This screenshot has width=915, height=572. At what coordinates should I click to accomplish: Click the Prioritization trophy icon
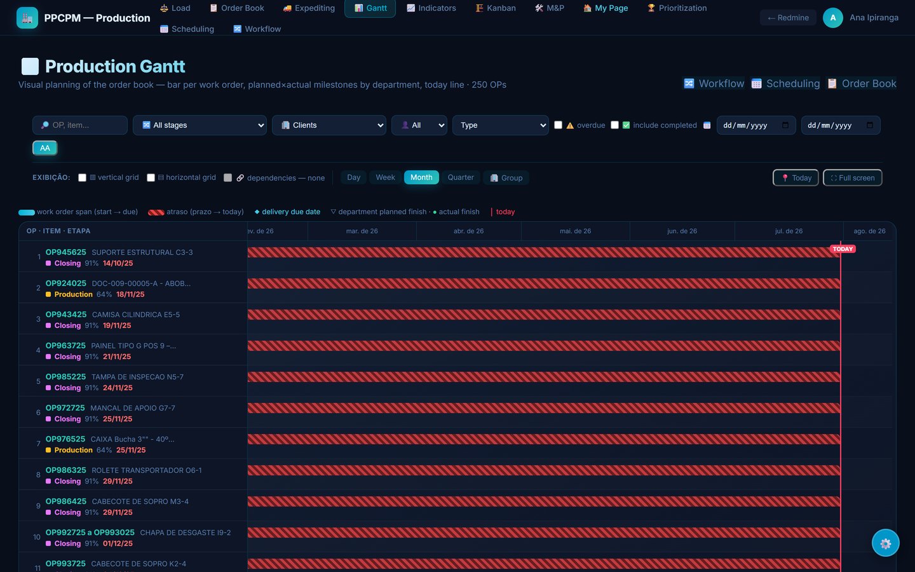(651, 8)
